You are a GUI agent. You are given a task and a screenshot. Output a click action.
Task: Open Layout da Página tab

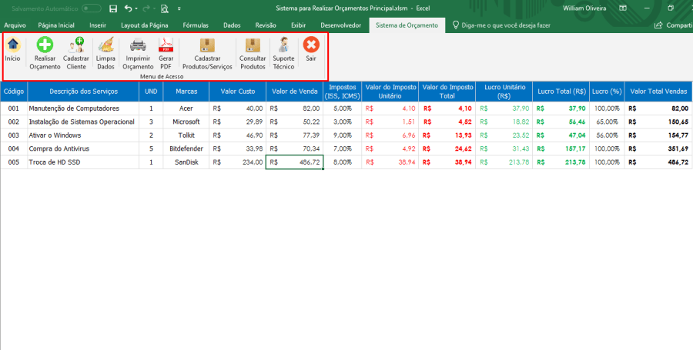tap(145, 25)
